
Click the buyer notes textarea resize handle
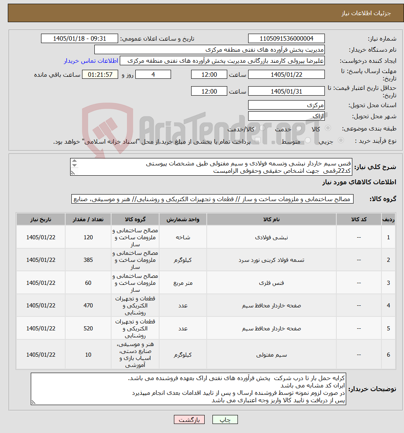pyautogui.click(x=33, y=402)
